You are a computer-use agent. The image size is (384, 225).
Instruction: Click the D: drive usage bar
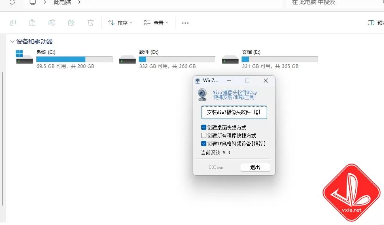pyautogui.click(x=177, y=59)
